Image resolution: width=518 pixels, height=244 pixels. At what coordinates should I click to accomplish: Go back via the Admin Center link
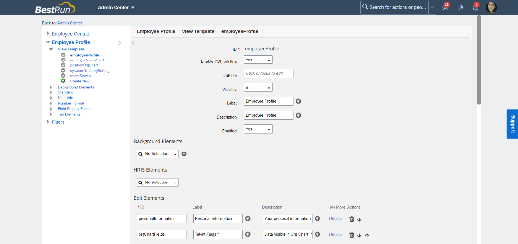pos(70,23)
